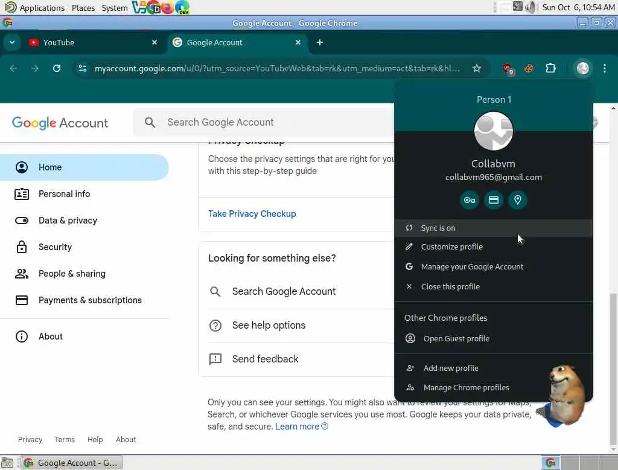618x470 pixels.
Task: Close the Google Account tab
Action: coord(298,42)
